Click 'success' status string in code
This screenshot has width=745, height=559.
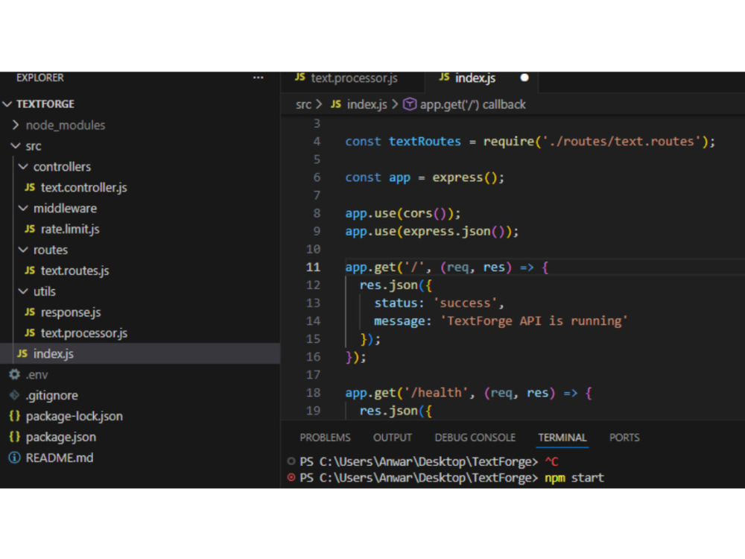click(465, 303)
